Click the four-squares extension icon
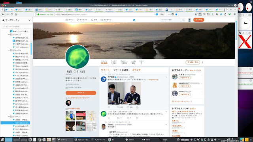The image size is (253, 142). 208,14
